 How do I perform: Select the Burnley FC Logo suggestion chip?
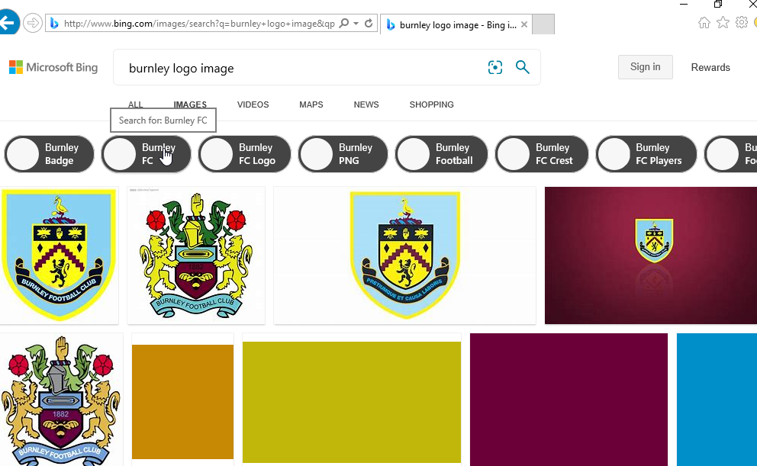[x=245, y=154]
